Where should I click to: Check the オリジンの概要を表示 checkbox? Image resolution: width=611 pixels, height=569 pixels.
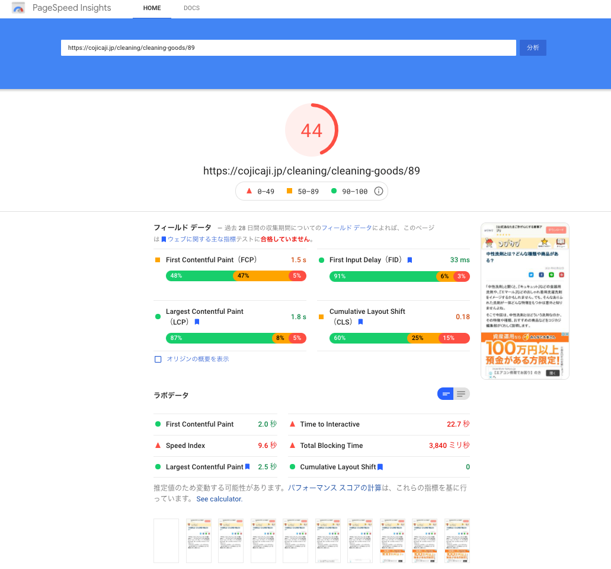tap(157, 359)
